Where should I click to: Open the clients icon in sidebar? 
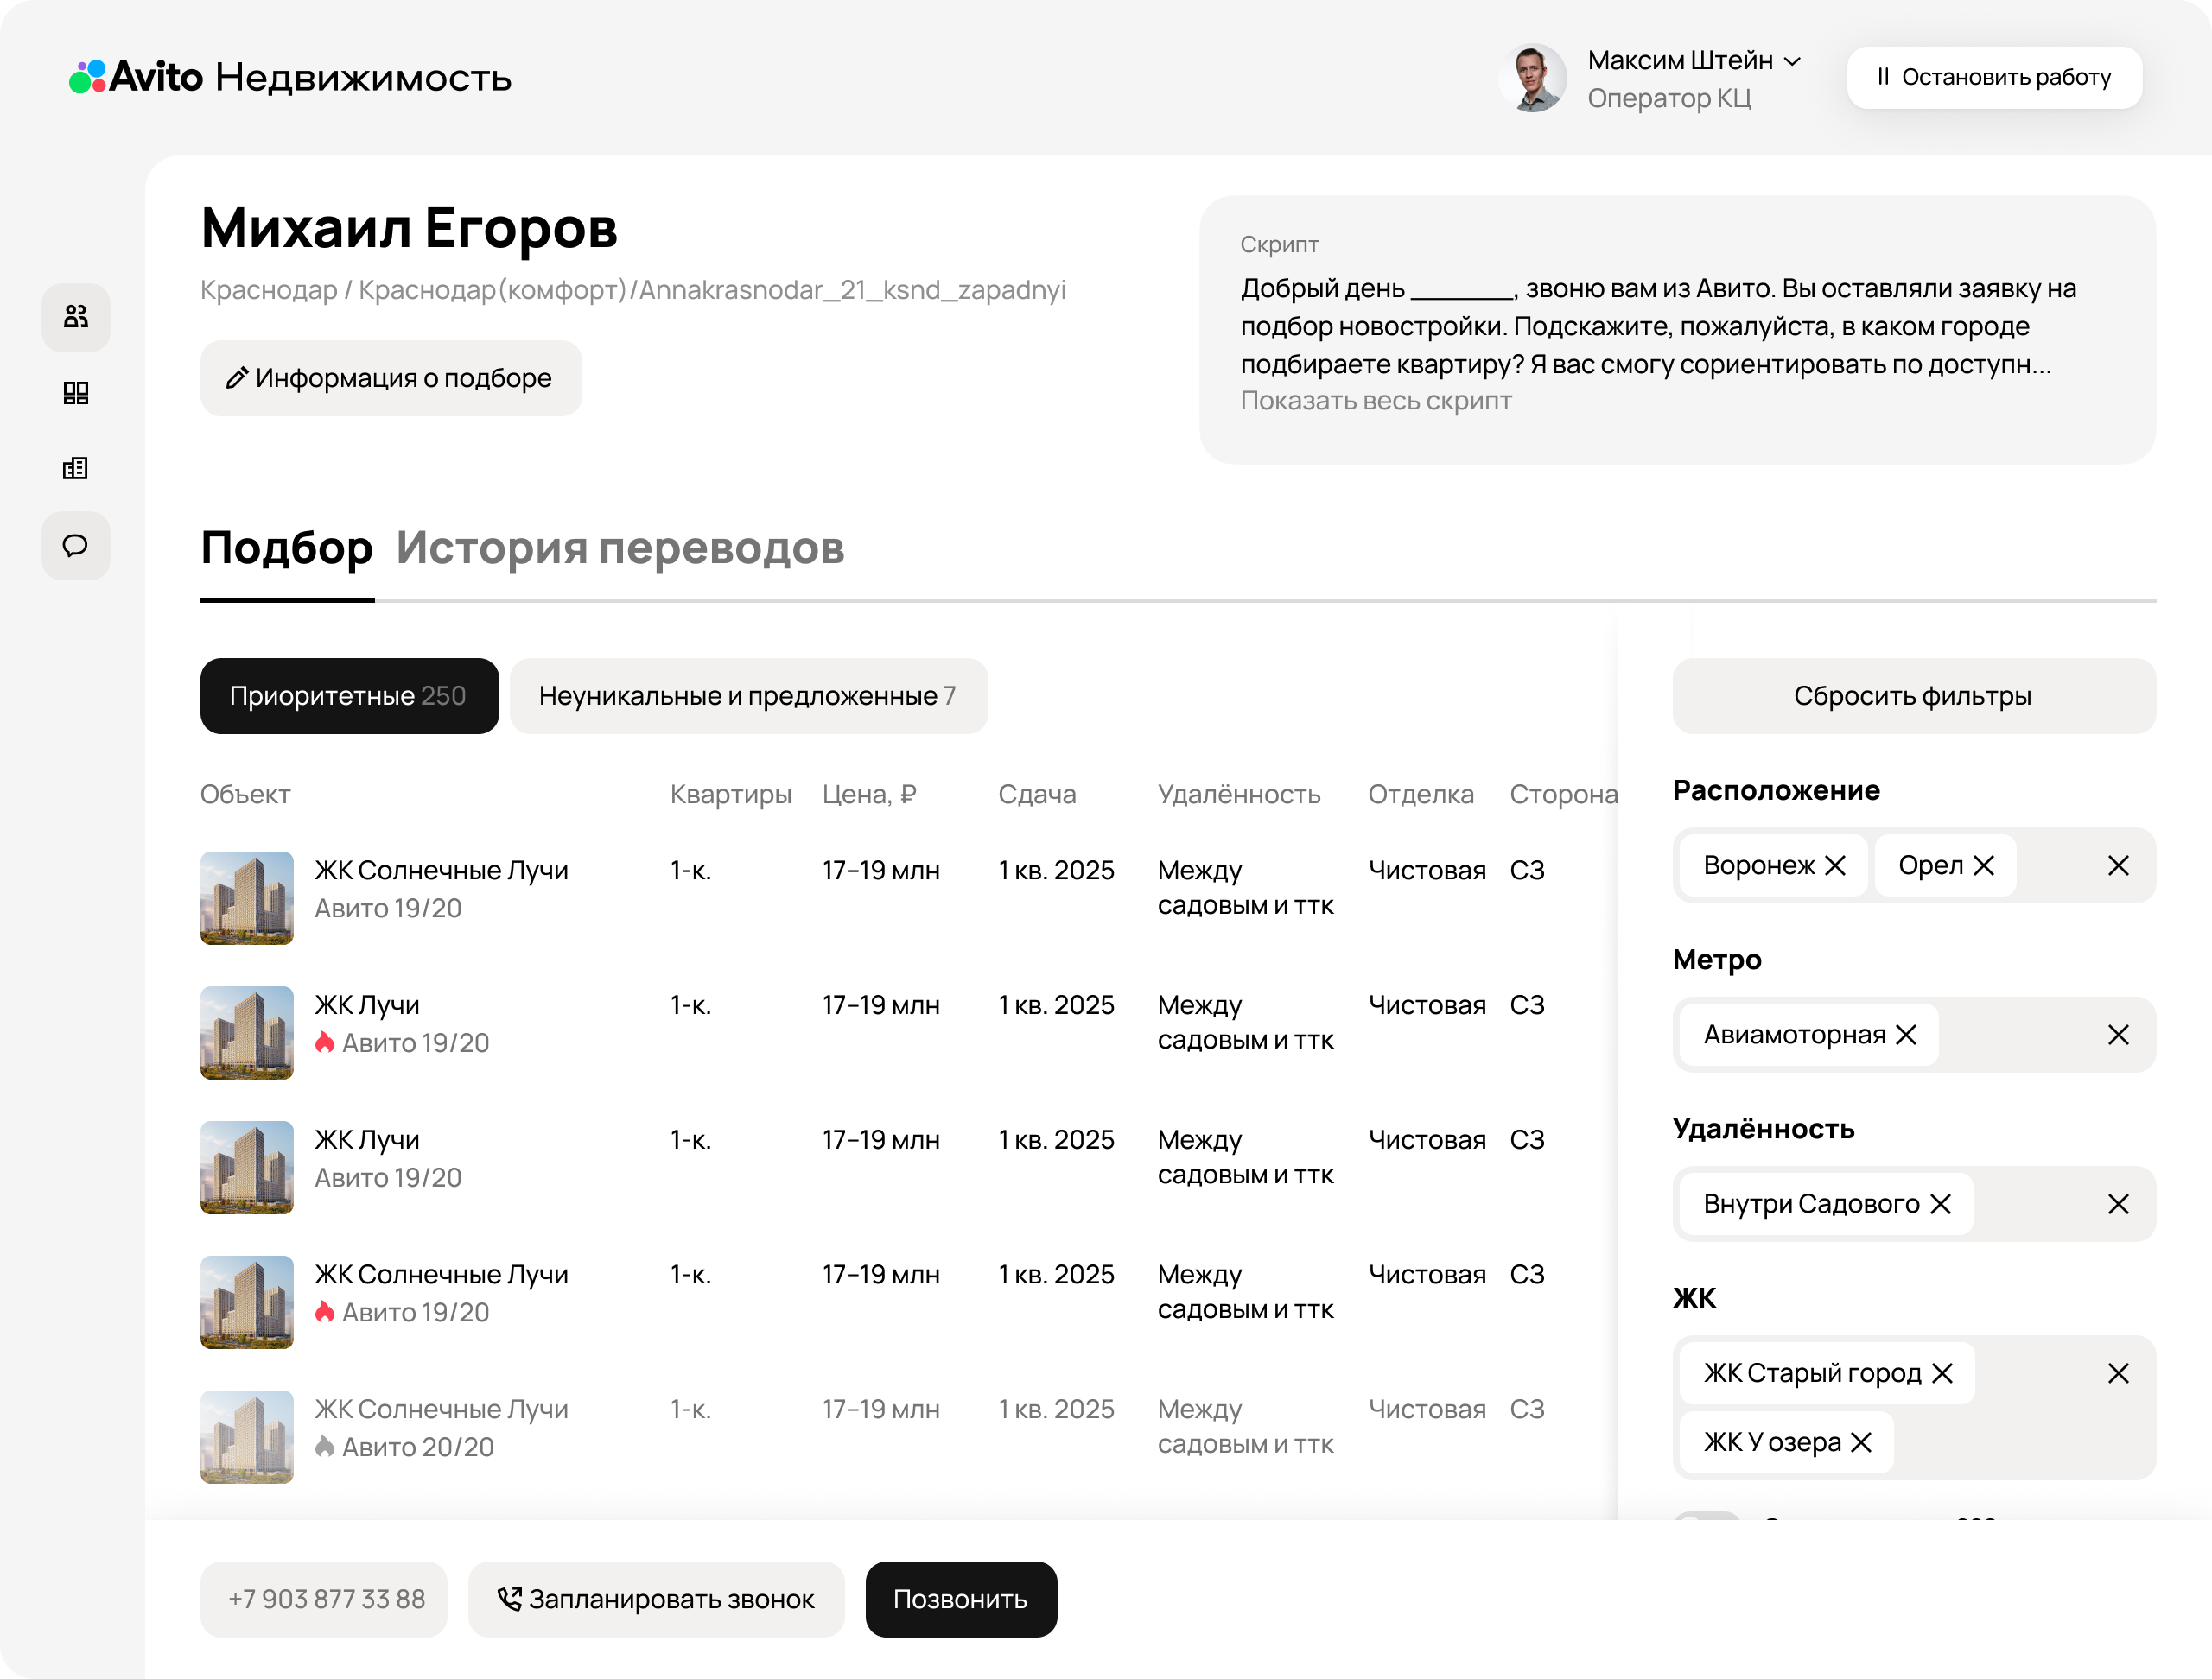point(76,317)
